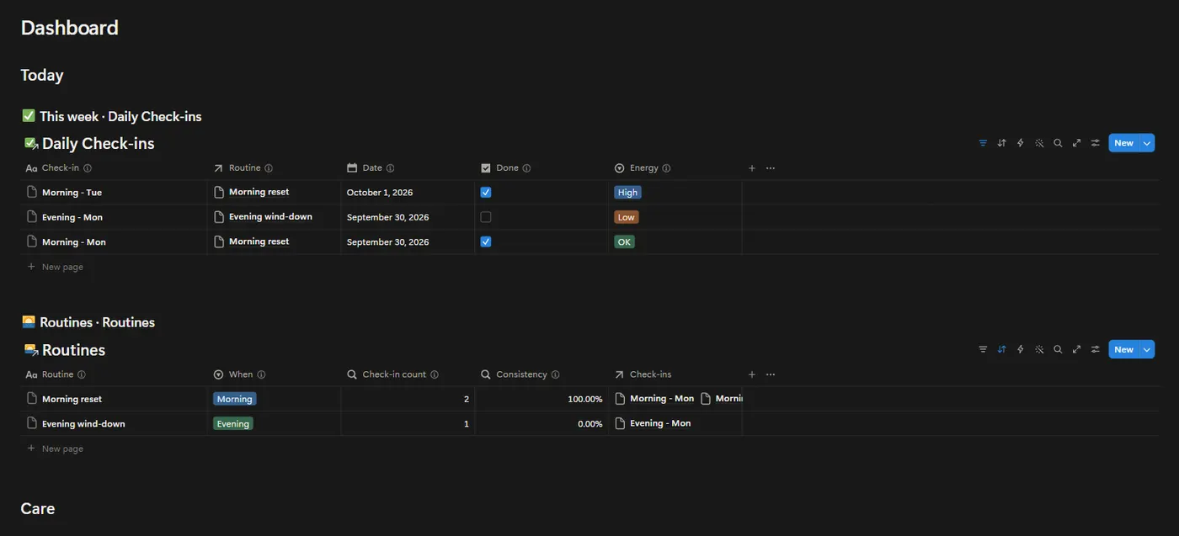The height and width of the screenshot is (536, 1179).
Task: Open Morning reset routine row
Action: (72, 399)
